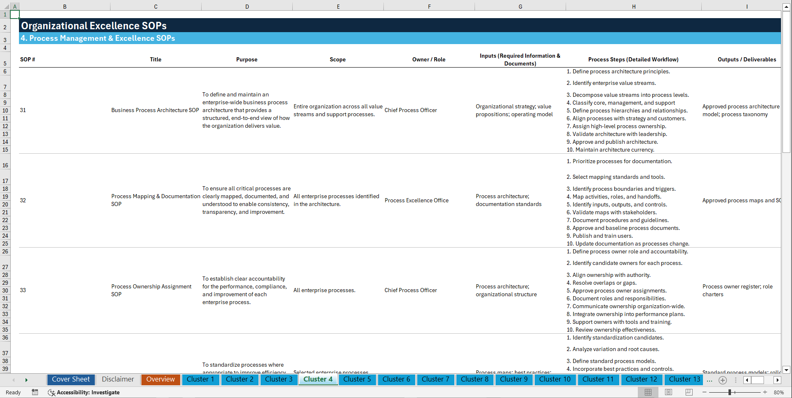
Task: Click the vertical scrollbar down arrow
Action: (x=787, y=370)
